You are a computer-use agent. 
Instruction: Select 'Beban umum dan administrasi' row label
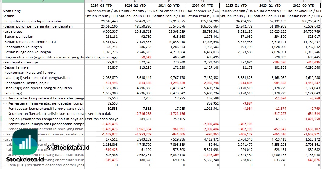tap(30, 42)
